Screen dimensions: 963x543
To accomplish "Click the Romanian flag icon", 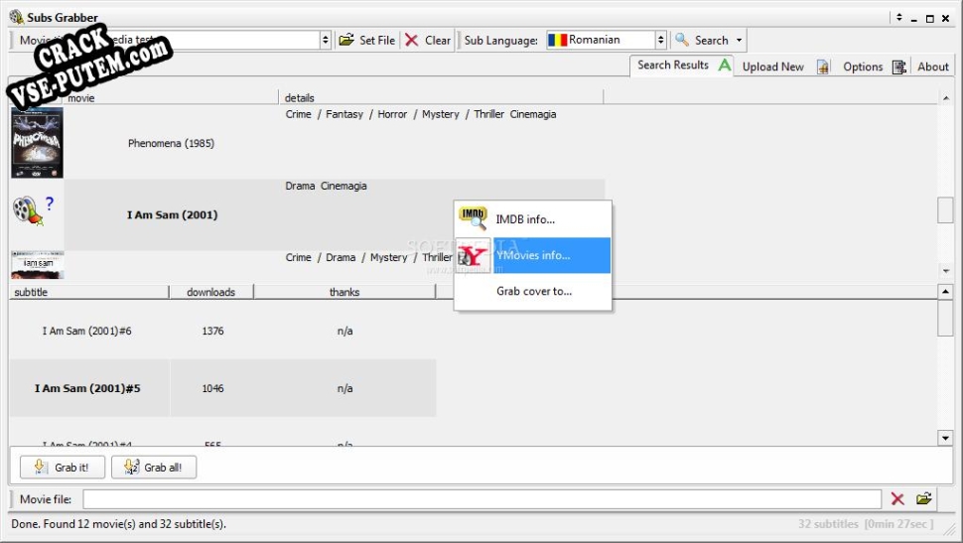I will click(557, 40).
